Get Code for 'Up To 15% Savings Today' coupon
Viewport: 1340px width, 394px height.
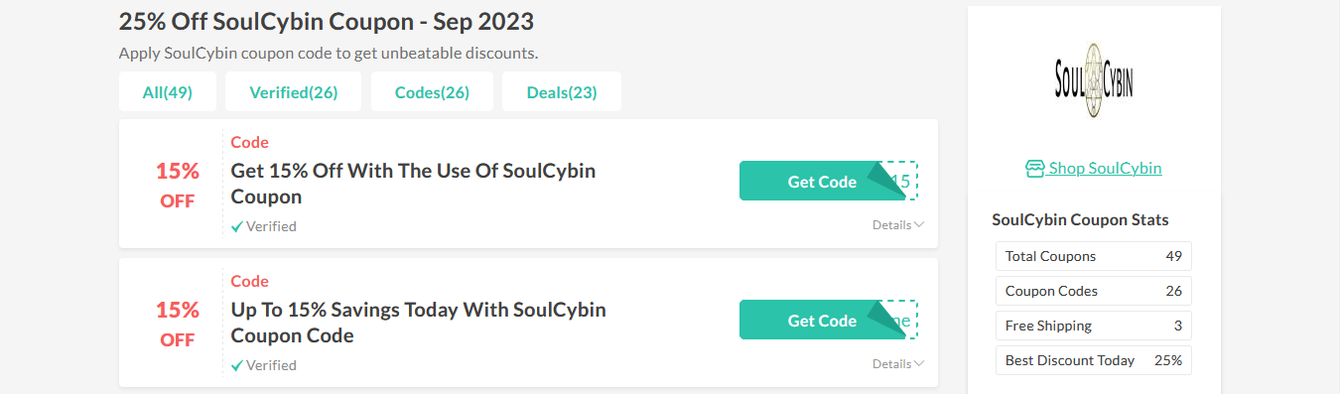point(822,321)
